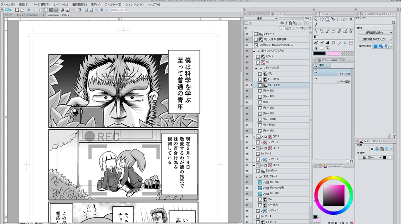Click the Clip Studio cloud toolbar icon

click(8, 10)
